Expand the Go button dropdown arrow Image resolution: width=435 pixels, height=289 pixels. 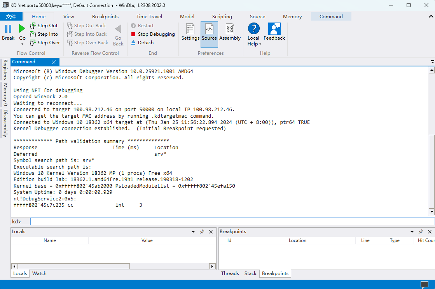pyautogui.click(x=22, y=44)
